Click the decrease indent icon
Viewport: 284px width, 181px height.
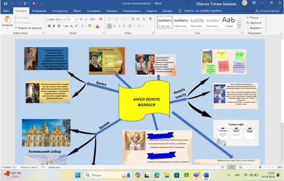pos(133,19)
